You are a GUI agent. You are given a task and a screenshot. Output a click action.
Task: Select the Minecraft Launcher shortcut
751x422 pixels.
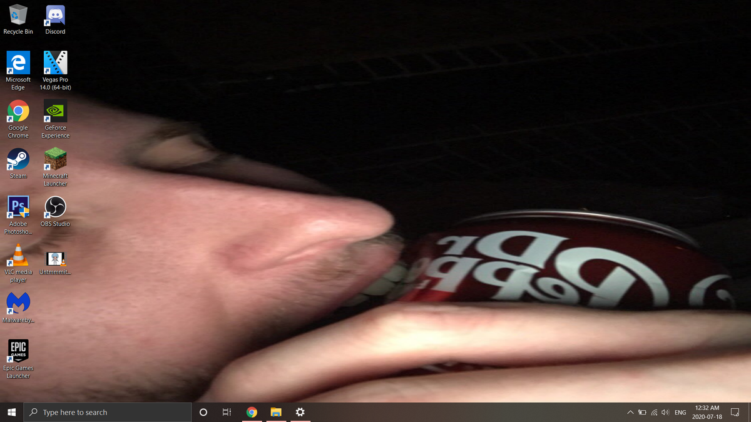tap(55, 167)
